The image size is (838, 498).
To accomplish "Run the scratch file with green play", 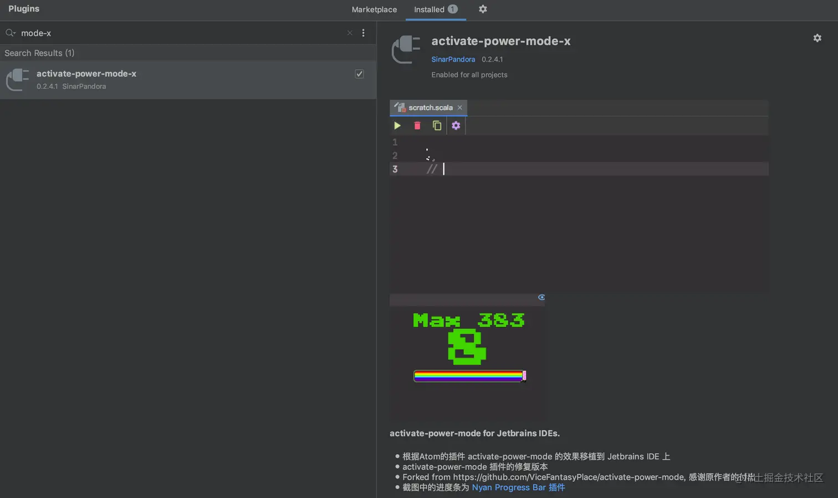I will coord(397,125).
